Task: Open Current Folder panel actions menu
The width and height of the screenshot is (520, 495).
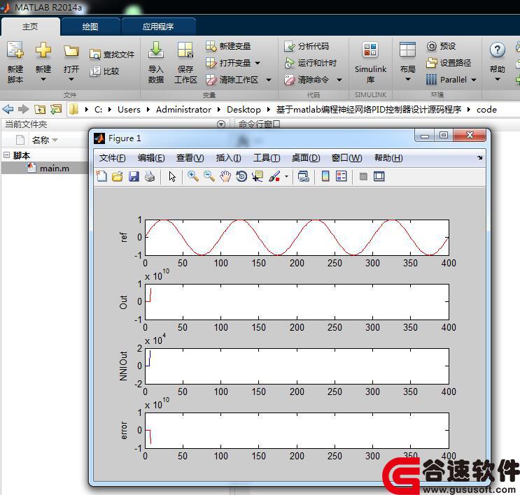Action: click(221, 124)
